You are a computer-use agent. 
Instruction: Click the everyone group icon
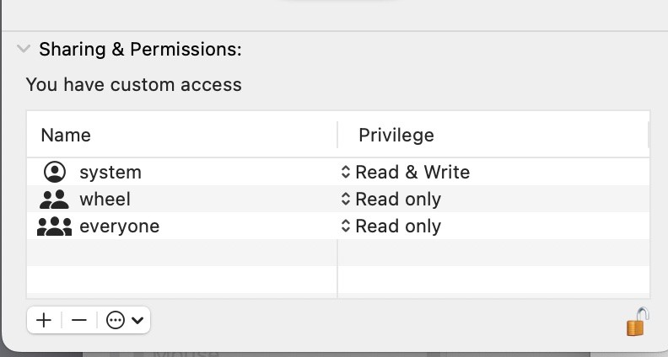point(54,226)
